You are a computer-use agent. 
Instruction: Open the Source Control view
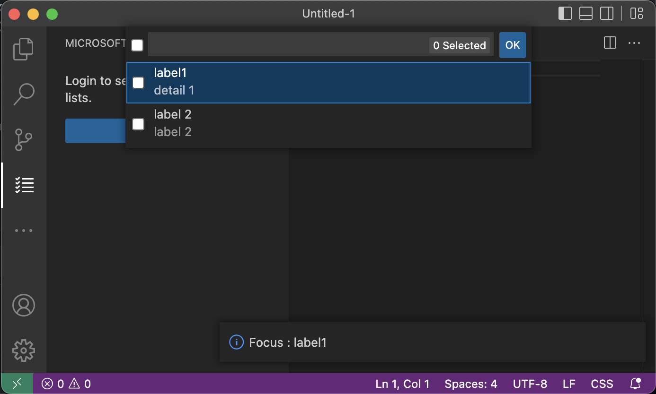[23, 140]
